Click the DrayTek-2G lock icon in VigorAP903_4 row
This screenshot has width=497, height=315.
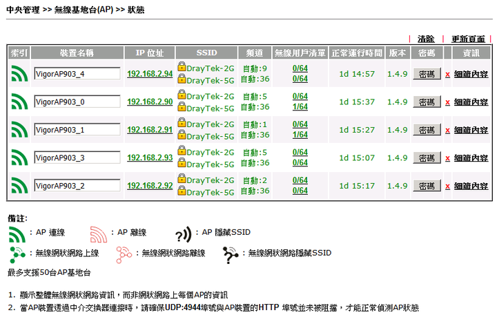pyautogui.click(x=182, y=66)
